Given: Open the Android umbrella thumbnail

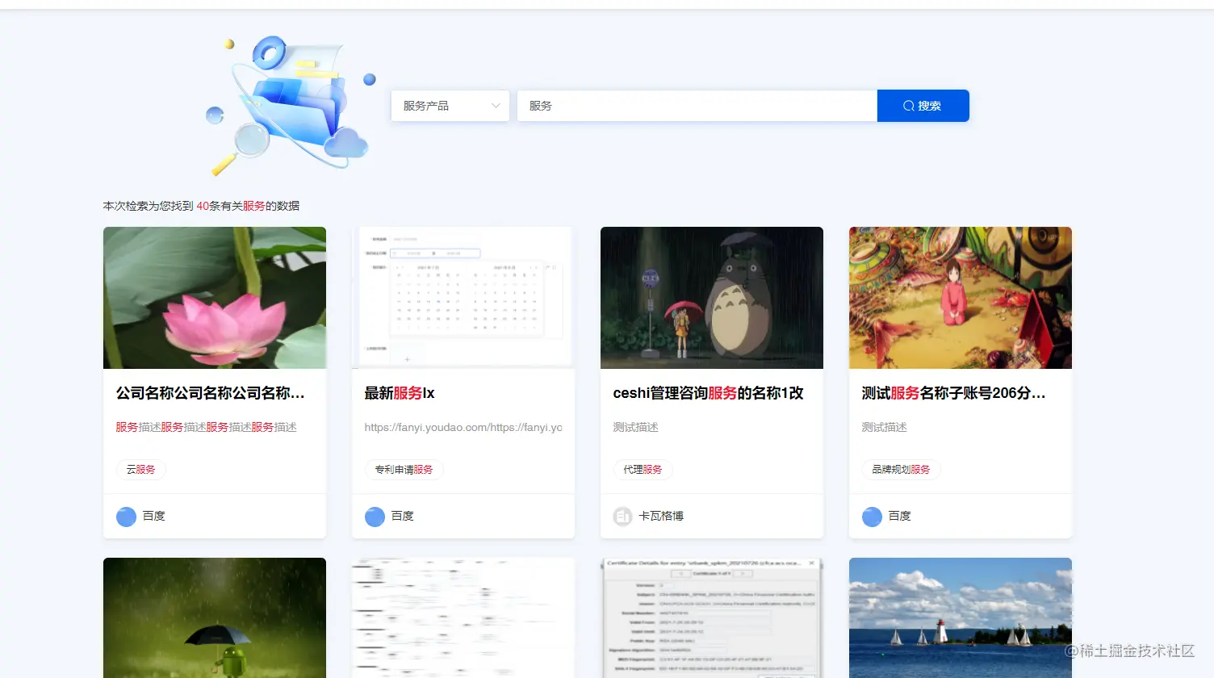Looking at the screenshot, I should click(215, 617).
